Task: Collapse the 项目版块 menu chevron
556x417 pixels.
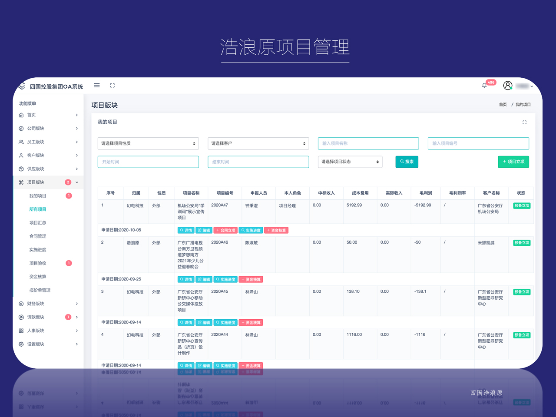Action: coord(77,182)
